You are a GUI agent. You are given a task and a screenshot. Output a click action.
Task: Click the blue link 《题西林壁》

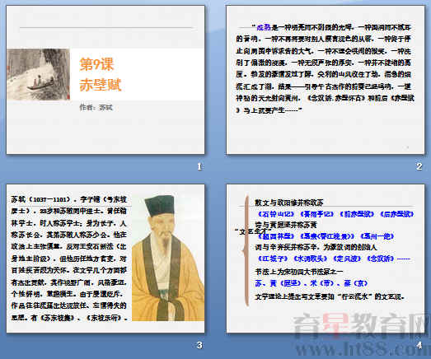276,236
